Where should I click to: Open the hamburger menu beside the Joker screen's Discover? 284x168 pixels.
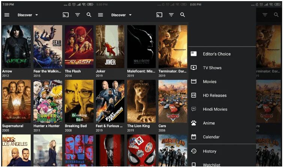click(x=100, y=15)
